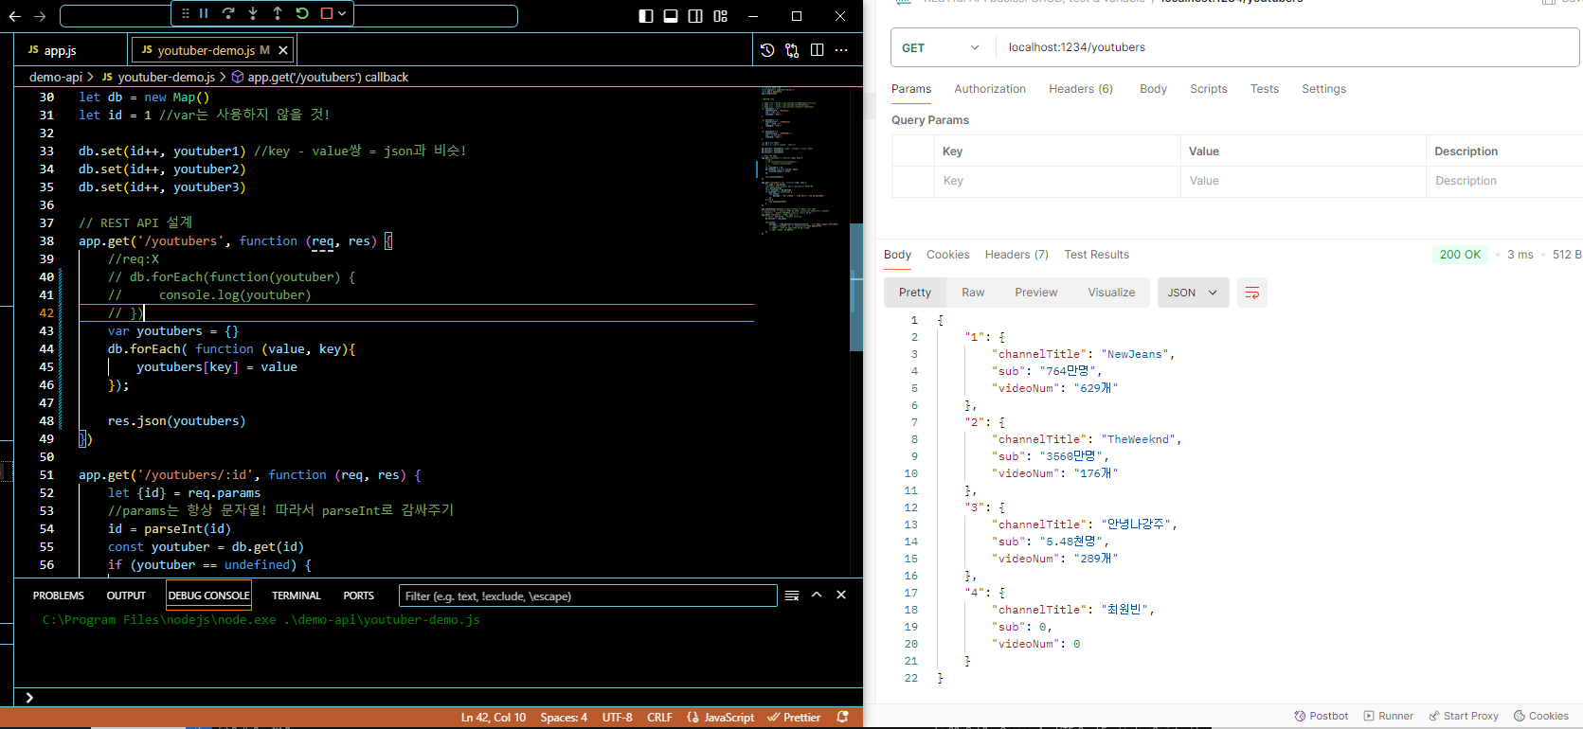Open the Scripts request tab
Viewport: 1583px width, 729px height.
tap(1209, 89)
